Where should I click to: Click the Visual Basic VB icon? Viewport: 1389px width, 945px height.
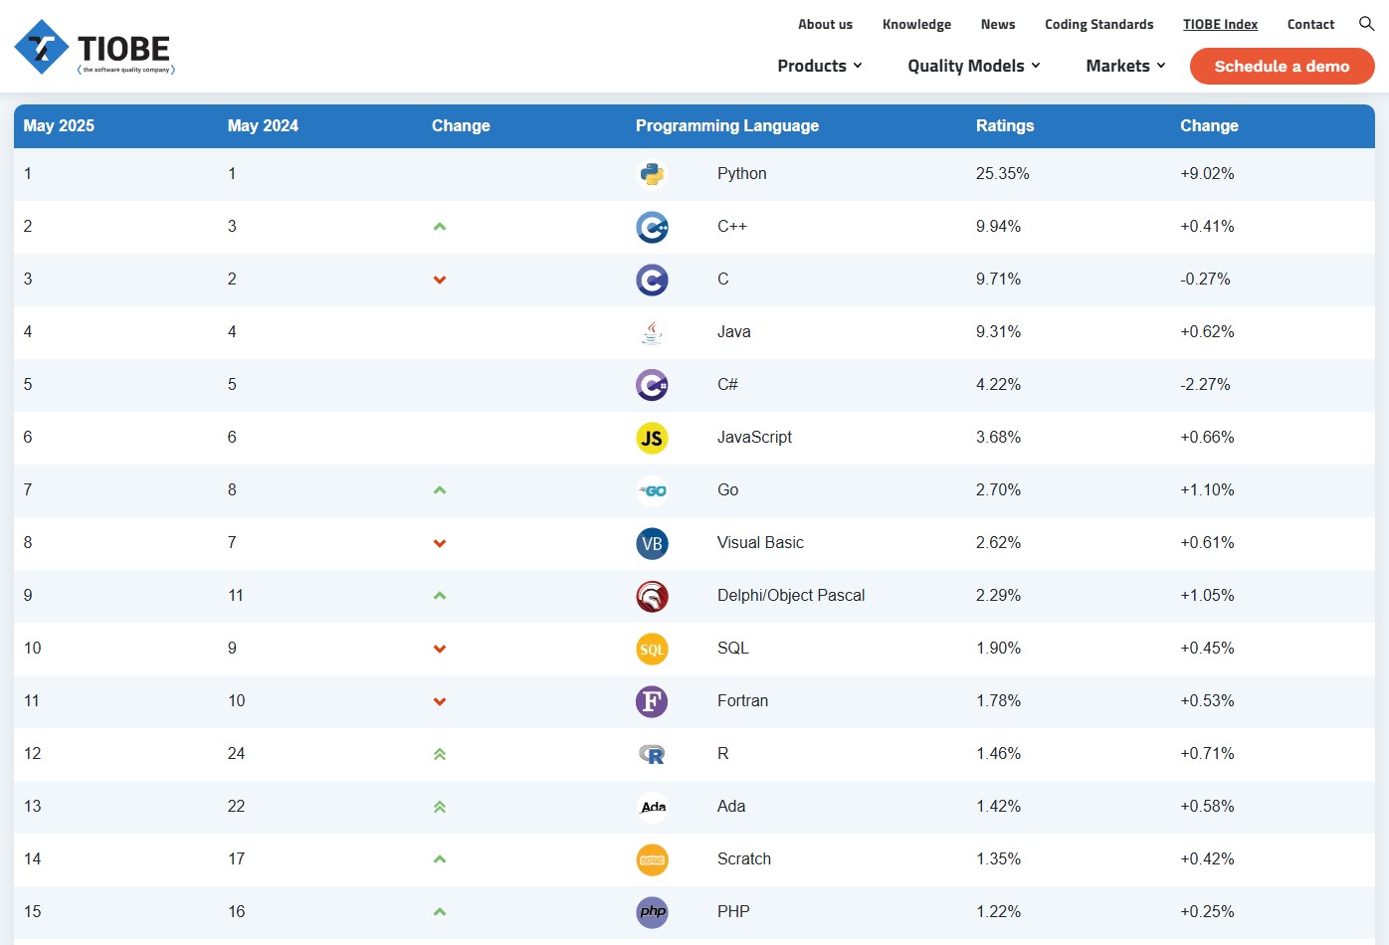click(652, 543)
